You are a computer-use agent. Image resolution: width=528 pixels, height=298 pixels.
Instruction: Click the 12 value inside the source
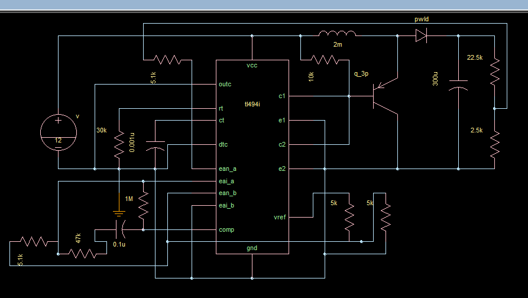(59, 140)
